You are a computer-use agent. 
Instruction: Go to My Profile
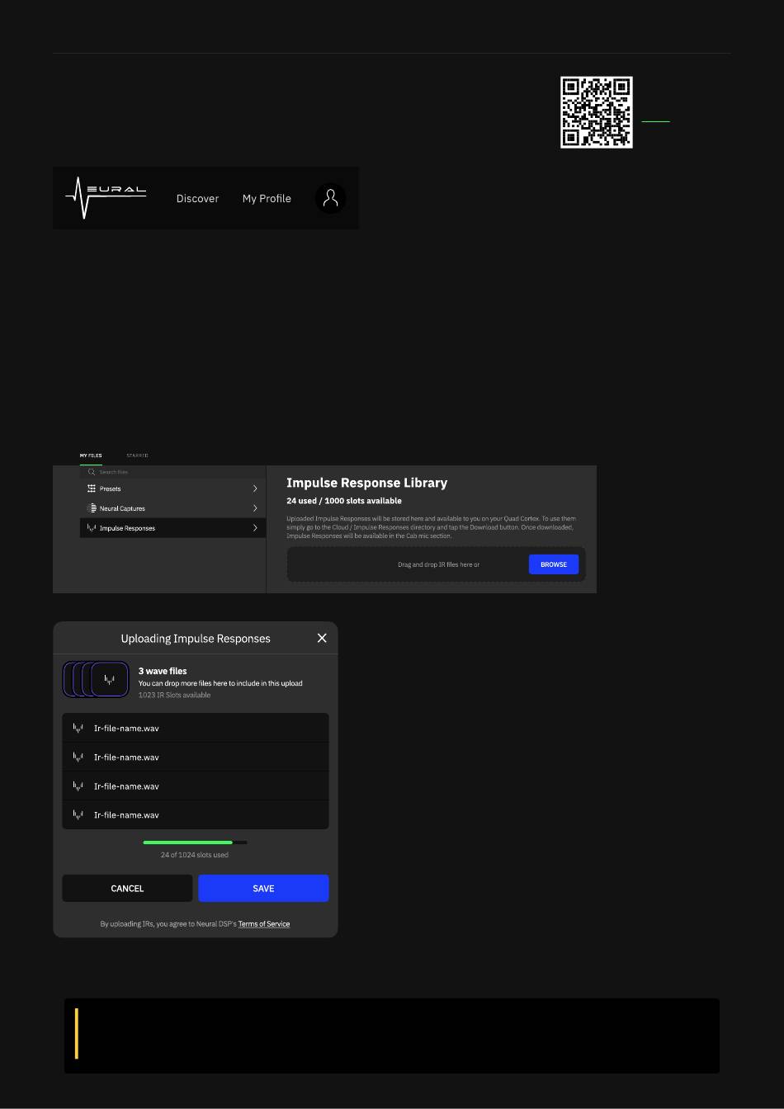tap(267, 198)
